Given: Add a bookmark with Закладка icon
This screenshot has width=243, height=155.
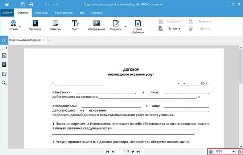Looking at the screenshot, I should [x=35, y=24].
